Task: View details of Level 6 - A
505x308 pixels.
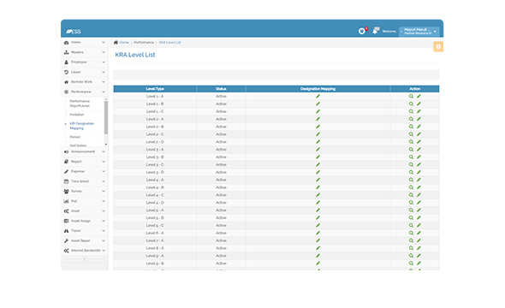Action: [411, 233]
